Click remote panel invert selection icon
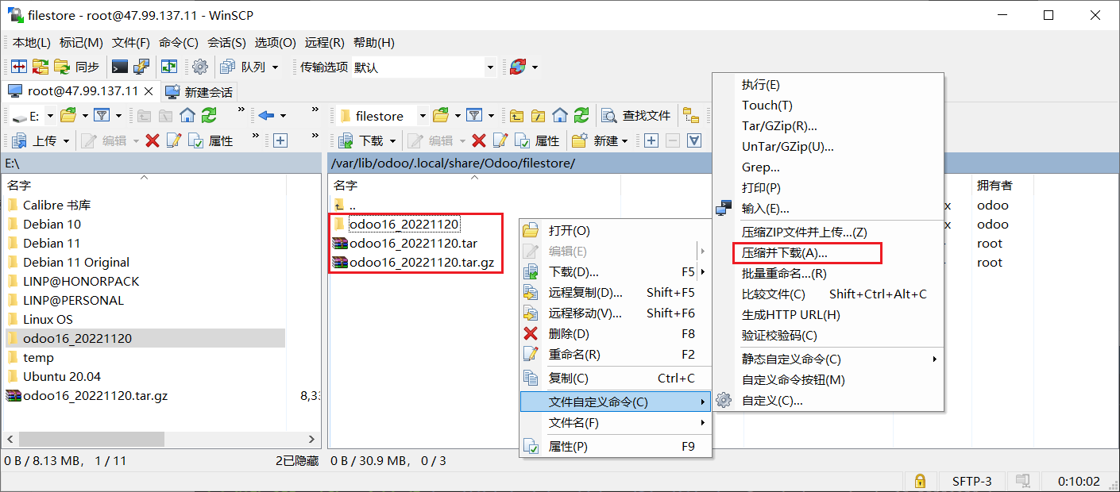The width and height of the screenshot is (1120, 492). (x=694, y=140)
